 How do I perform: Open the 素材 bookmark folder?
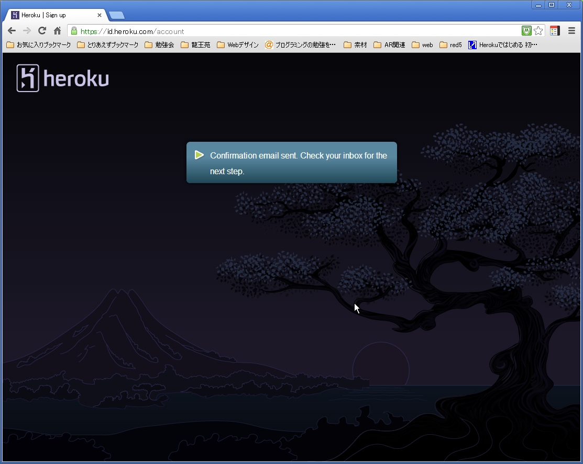tap(356, 45)
